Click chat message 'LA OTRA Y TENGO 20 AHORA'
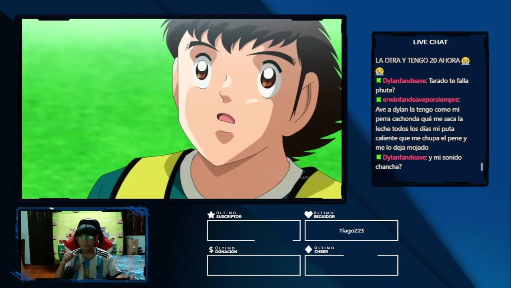The height and width of the screenshot is (288, 511). tap(417, 61)
